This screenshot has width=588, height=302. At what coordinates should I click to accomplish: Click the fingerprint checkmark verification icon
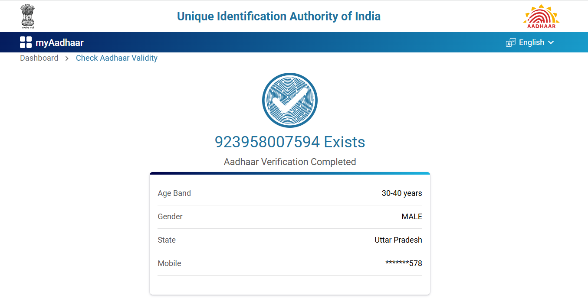pyautogui.click(x=290, y=100)
